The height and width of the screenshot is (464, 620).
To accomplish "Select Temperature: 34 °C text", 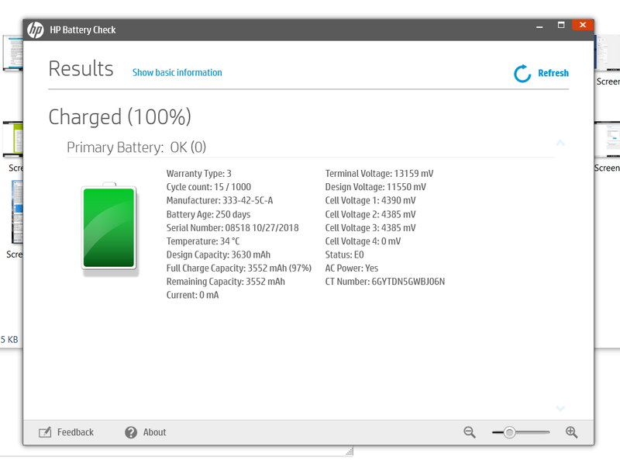I will (x=203, y=241).
